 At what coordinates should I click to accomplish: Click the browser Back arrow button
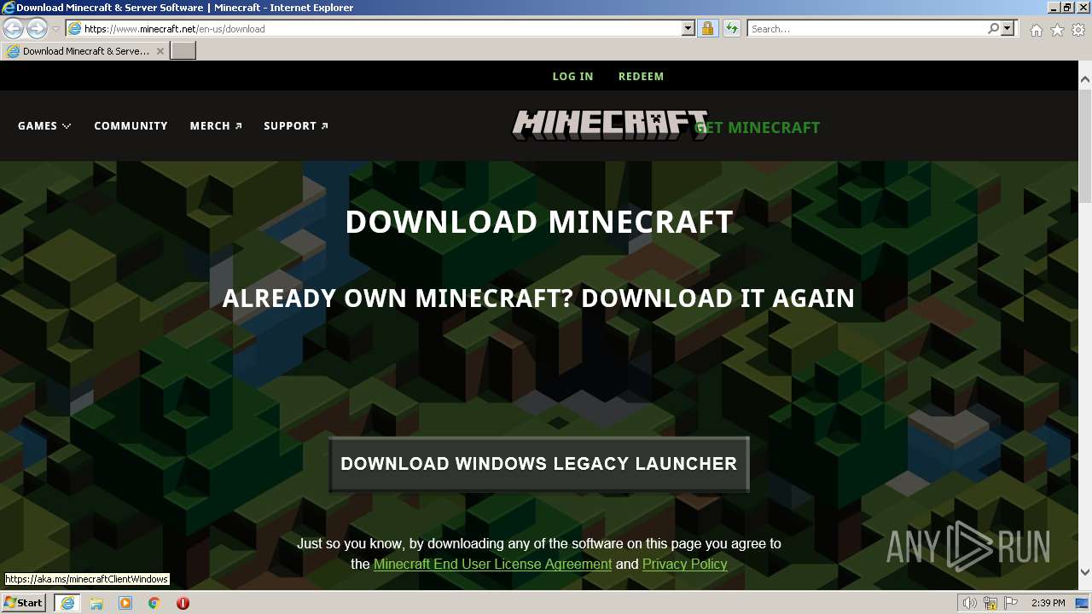[x=13, y=28]
